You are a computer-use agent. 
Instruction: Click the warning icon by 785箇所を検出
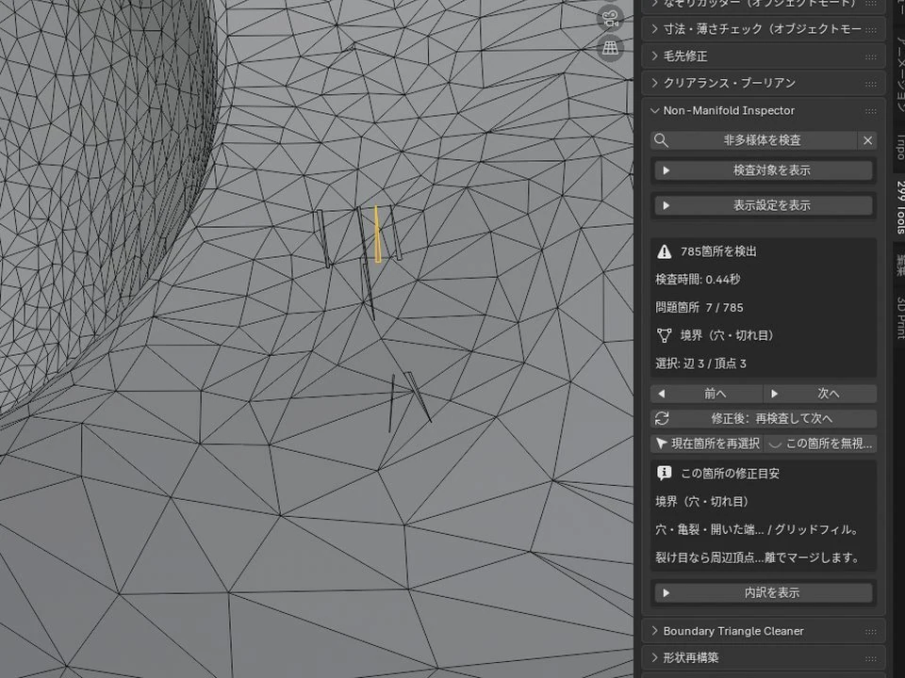(665, 251)
